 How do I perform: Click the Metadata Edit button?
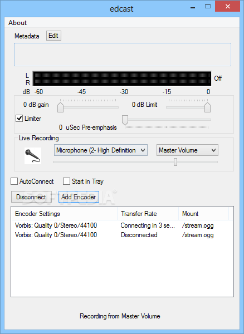[53, 36]
